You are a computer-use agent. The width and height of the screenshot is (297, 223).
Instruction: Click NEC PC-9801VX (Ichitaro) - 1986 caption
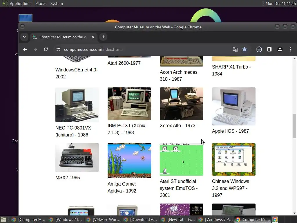click(73, 131)
